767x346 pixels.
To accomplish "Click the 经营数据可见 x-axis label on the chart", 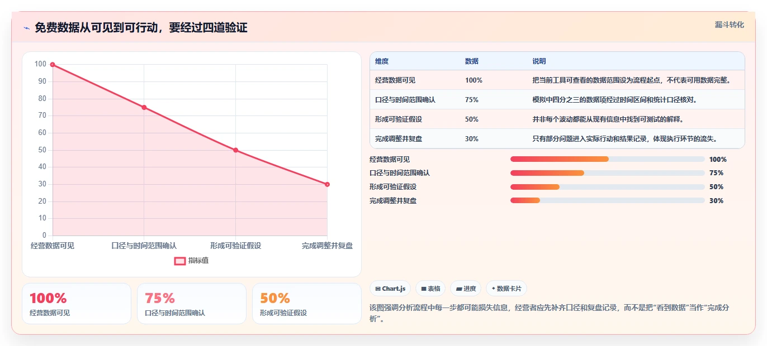I will pos(53,246).
